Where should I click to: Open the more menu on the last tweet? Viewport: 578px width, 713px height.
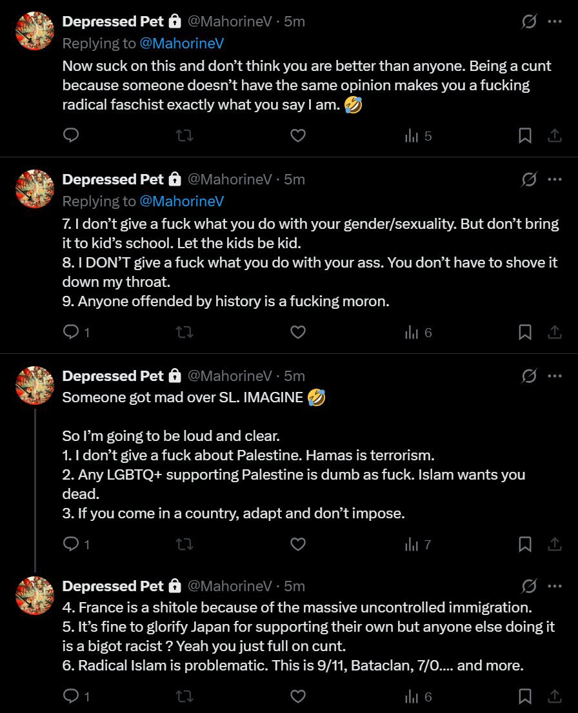point(554,586)
